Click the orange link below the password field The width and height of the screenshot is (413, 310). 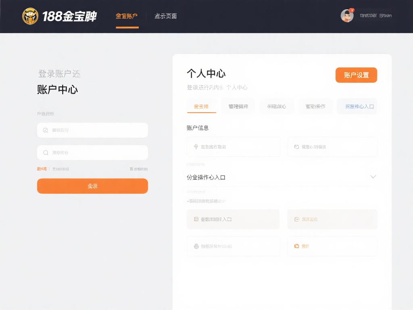pyautogui.click(x=42, y=169)
